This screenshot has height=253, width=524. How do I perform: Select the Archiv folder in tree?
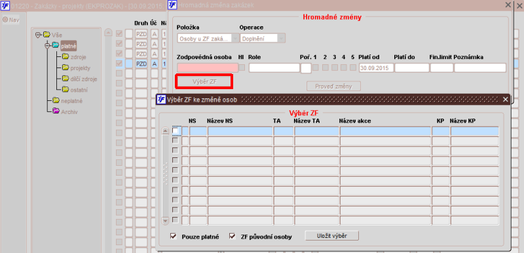pyautogui.click(x=69, y=112)
